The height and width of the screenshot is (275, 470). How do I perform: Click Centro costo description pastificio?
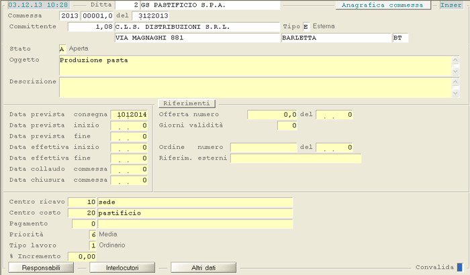point(195,213)
